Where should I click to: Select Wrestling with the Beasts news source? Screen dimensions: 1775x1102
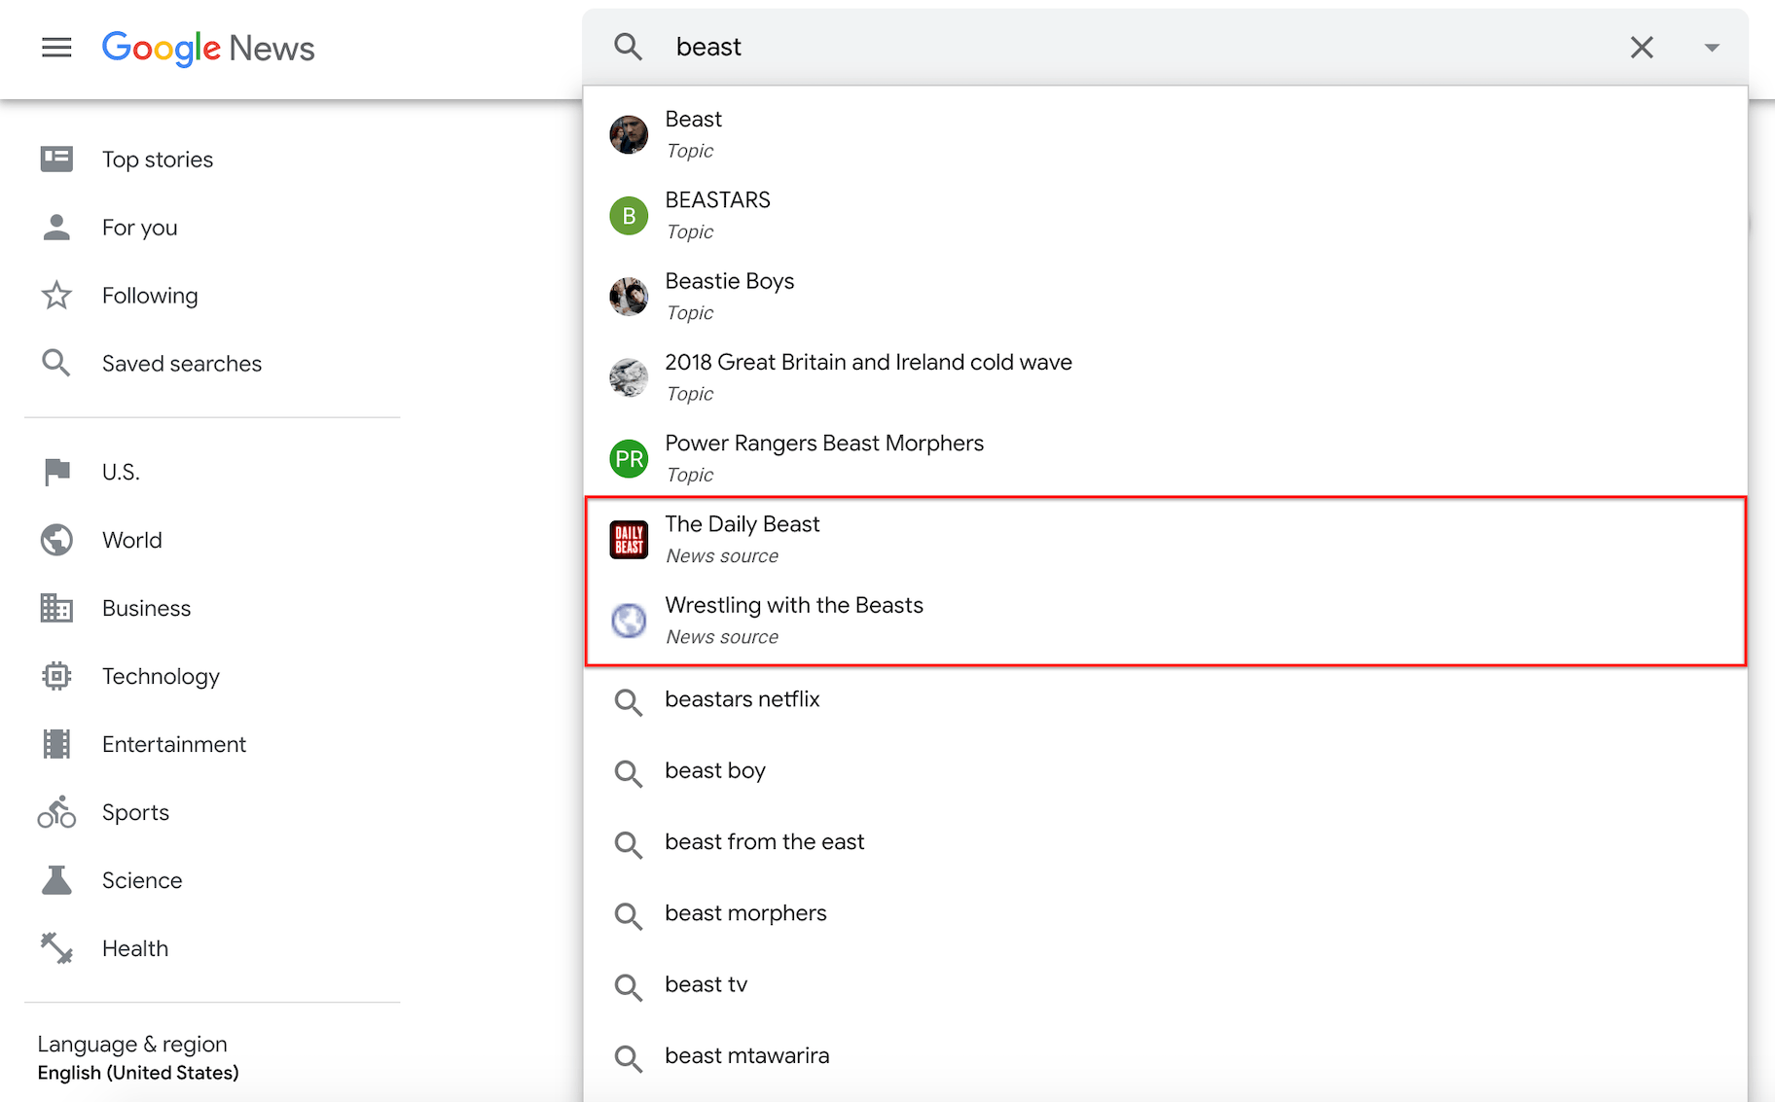(793, 620)
